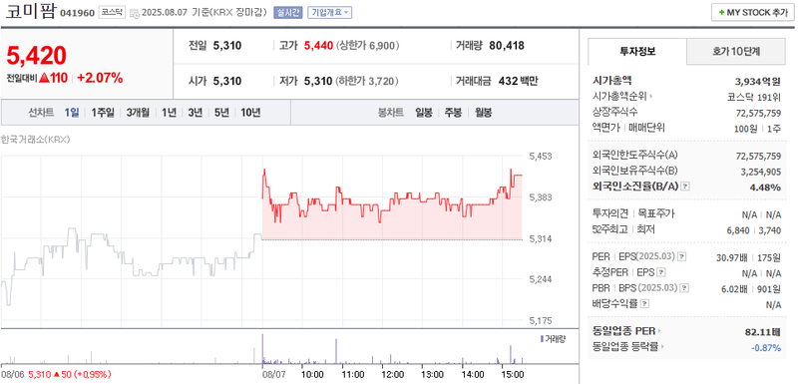Click the clock icon beside the date
The width and height of the screenshot is (798, 384).
tap(135, 14)
